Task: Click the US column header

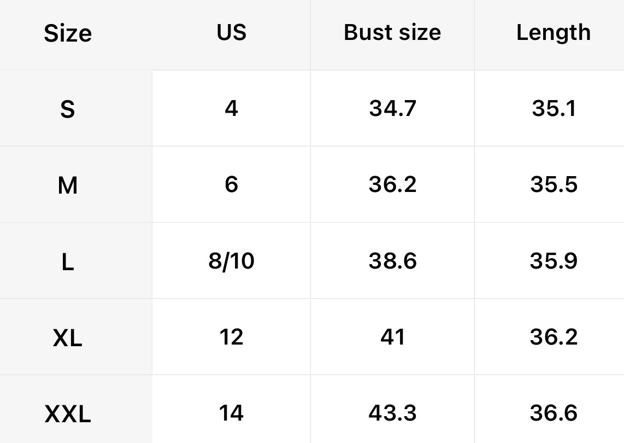Action: tap(231, 33)
